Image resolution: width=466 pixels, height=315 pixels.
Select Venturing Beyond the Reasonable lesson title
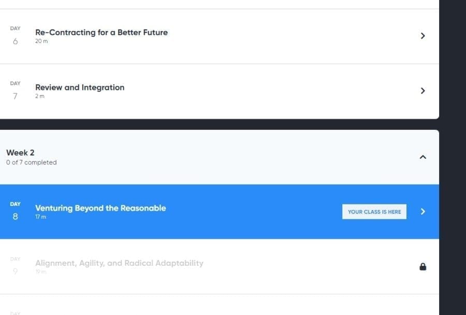100,208
